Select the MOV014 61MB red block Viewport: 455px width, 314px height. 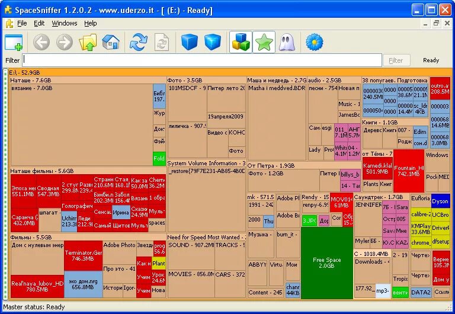pyautogui.click(x=341, y=202)
